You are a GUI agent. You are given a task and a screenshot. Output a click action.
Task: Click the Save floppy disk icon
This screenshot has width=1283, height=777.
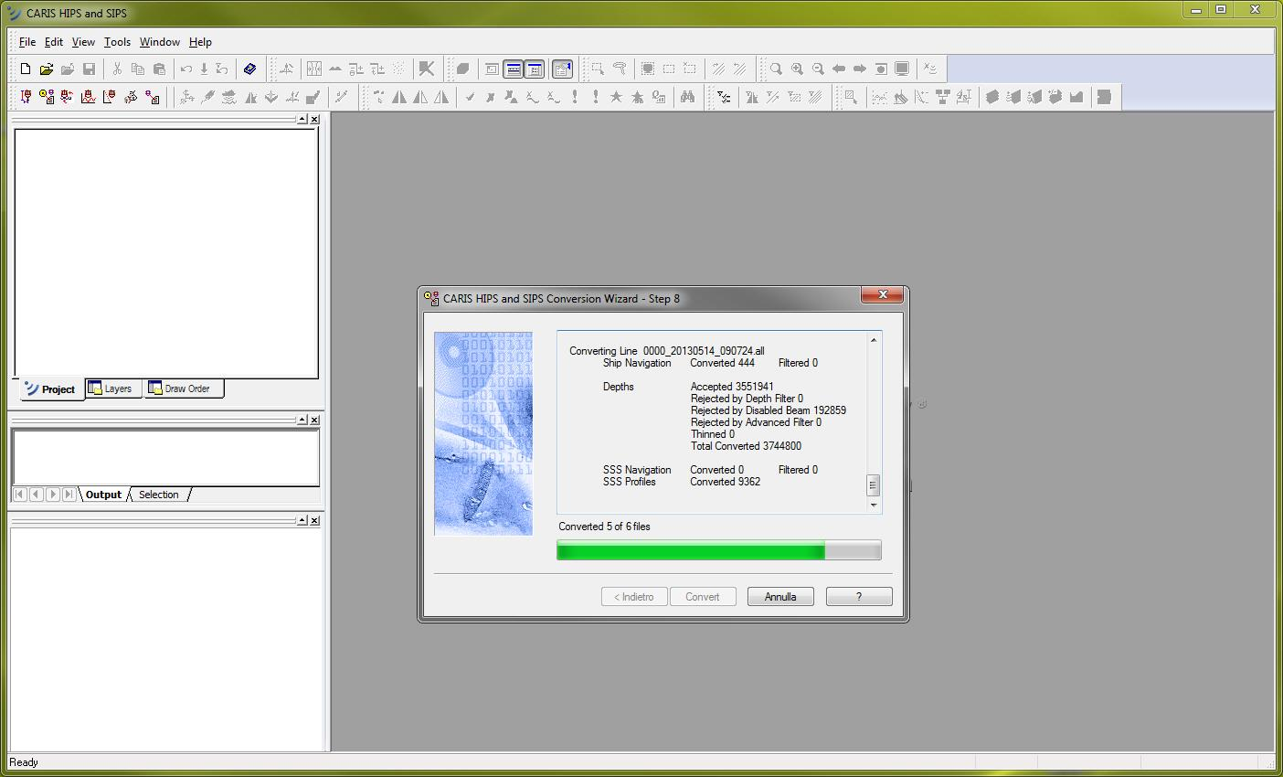pos(89,69)
